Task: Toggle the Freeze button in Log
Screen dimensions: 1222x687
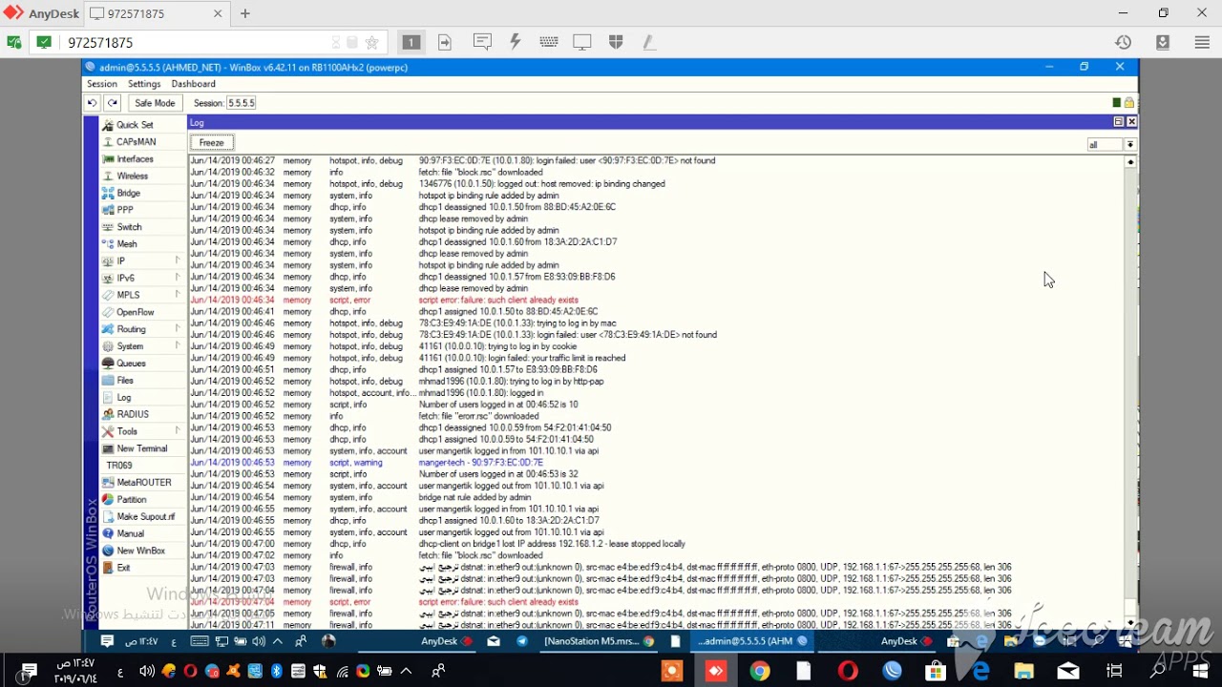Action: pos(212,142)
